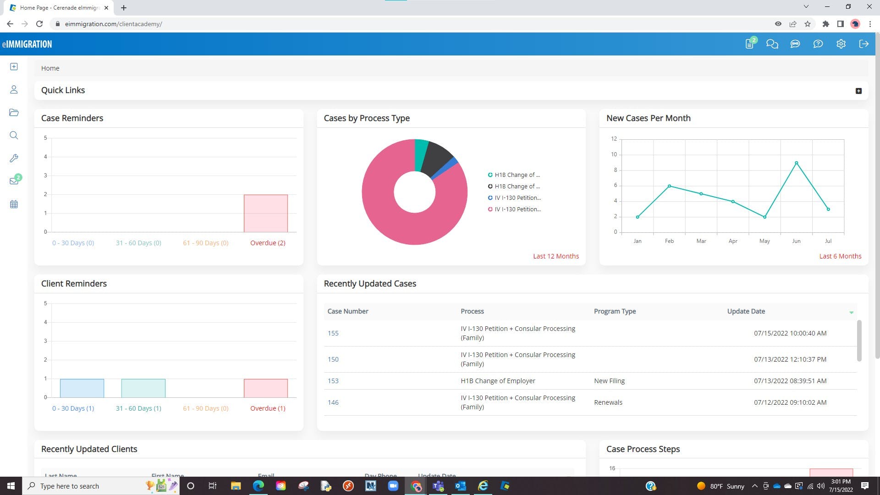The width and height of the screenshot is (880, 495).
Task: Open case number 155 link
Action: pos(333,333)
